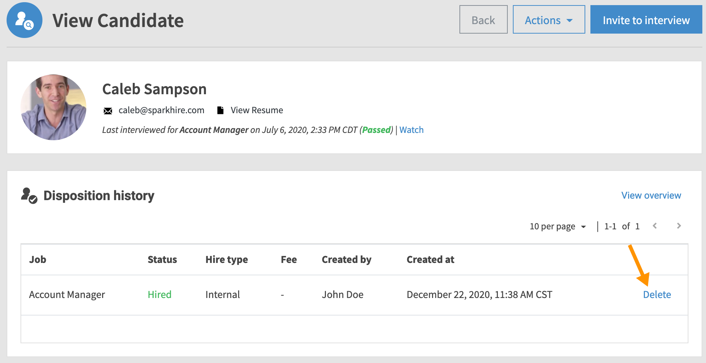Click the Job column header
706x363 pixels.
(38, 260)
